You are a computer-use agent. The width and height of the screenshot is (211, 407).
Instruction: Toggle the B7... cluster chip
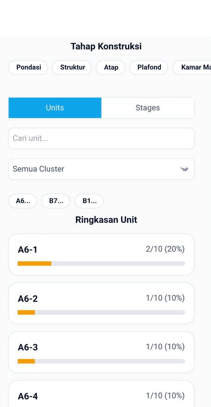(56, 201)
